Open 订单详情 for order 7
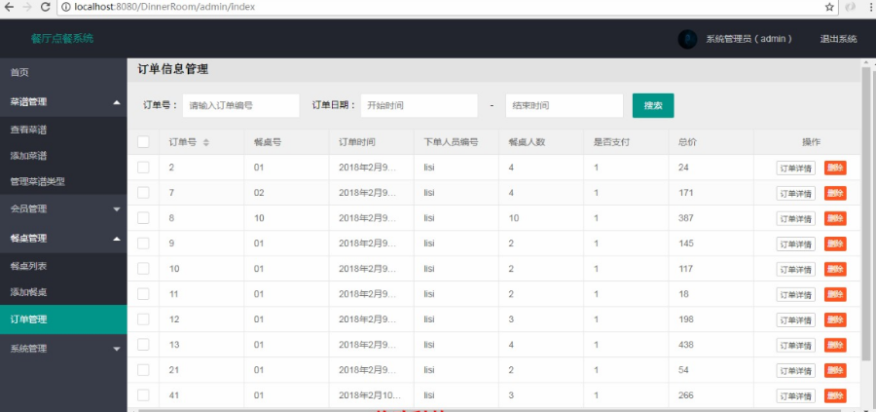Screen dimensions: 876x412 click(x=795, y=194)
